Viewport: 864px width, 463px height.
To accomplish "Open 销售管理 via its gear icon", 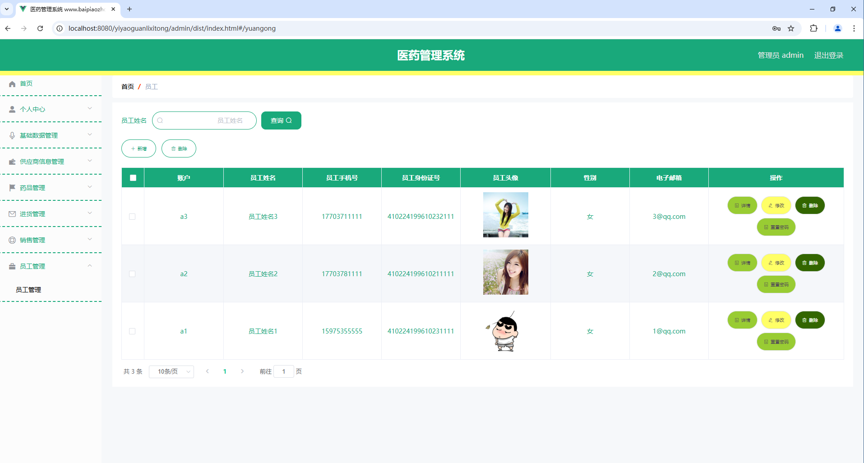I will pos(12,240).
